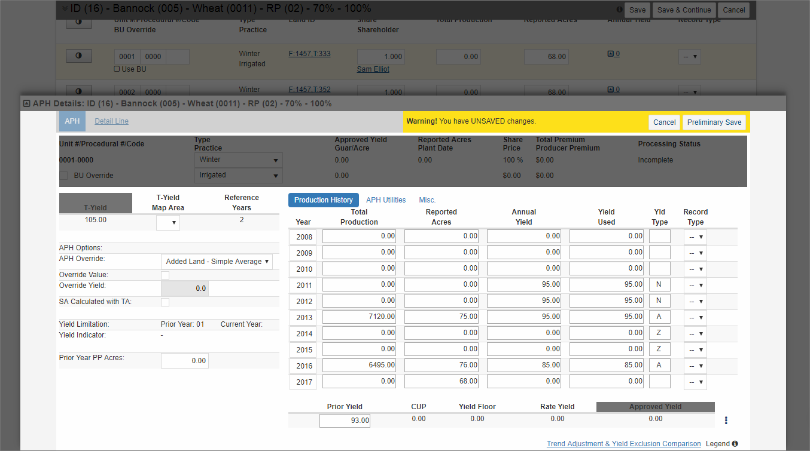Screen dimensions: 810x451
Task: Open Record Type dropdown for year 2016
Action: click(695, 366)
